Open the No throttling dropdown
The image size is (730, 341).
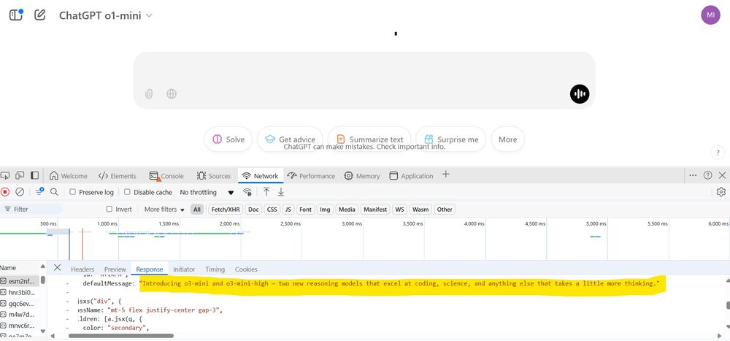point(207,192)
